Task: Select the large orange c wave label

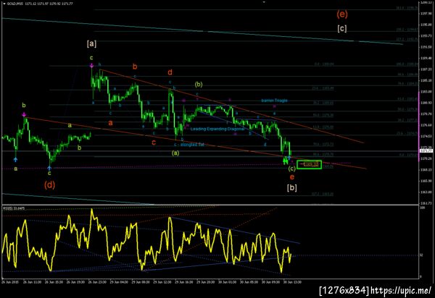Action: pos(154,142)
